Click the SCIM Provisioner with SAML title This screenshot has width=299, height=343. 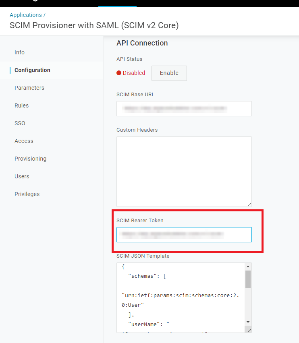94,25
